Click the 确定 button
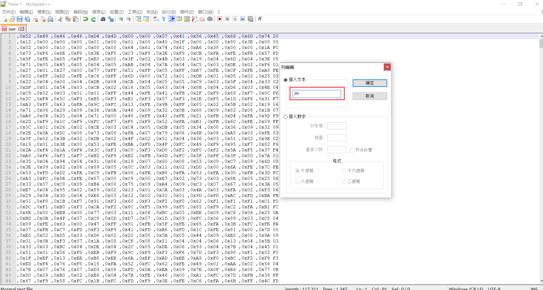 click(x=370, y=83)
